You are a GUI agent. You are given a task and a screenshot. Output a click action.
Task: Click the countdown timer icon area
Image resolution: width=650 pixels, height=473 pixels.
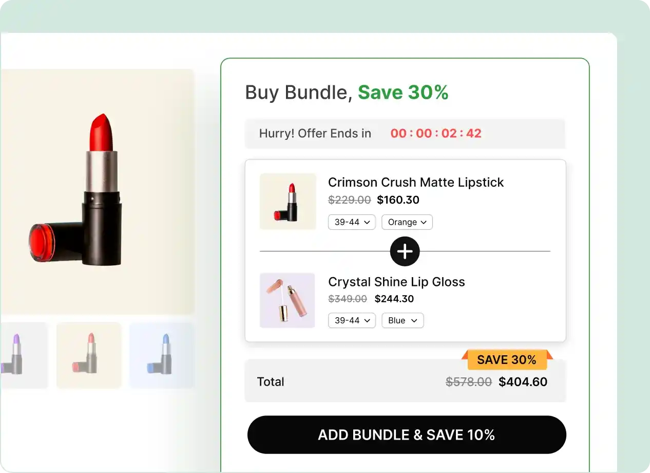[435, 133]
